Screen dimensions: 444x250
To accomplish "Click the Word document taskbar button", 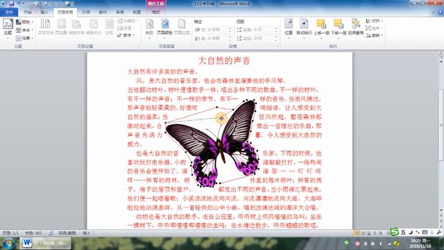I will (45, 243).
